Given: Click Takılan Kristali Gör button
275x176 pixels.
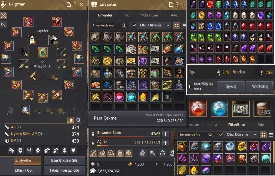Looking at the screenshot, I should (x=64, y=170).
